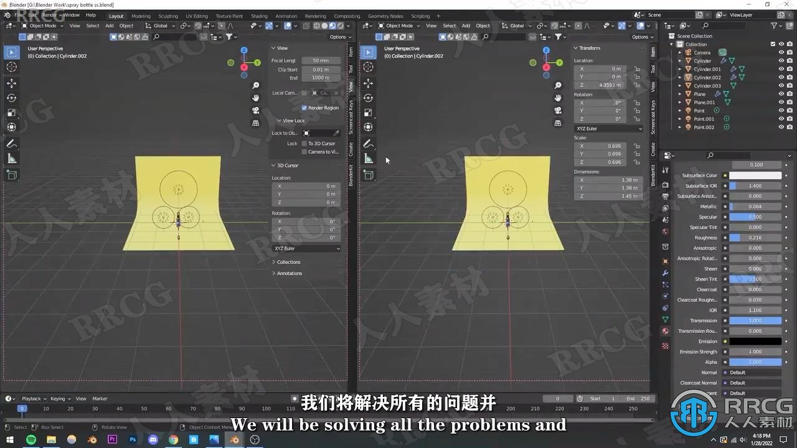Open Add menu in left viewport header
The width and height of the screenshot is (797, 448).
(x=110, y=26)
